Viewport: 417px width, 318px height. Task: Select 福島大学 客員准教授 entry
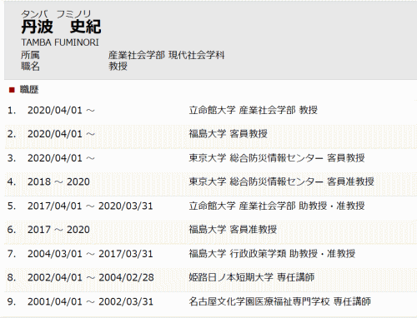[x=233, y=230]
